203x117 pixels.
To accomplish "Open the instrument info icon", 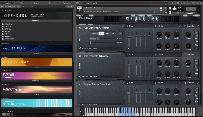I will [165, 8].
